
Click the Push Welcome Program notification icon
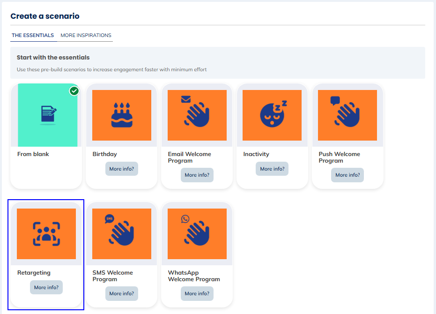[x=347, y=115]
